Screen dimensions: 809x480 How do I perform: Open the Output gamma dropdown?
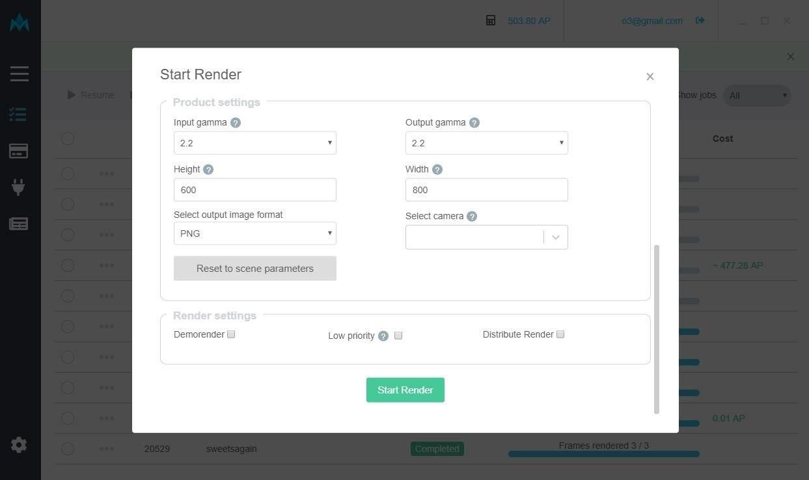tap(486, 143)
